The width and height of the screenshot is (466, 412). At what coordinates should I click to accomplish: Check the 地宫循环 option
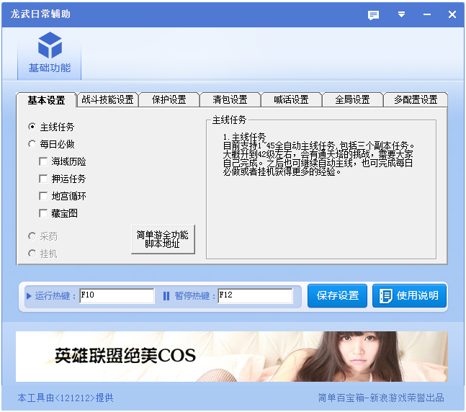(x=43, y=196)
